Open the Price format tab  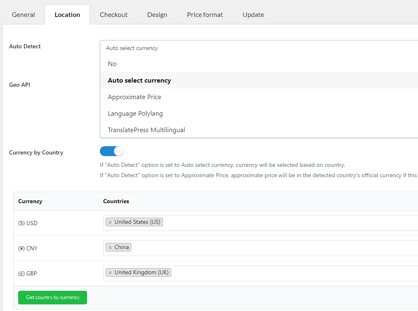[205, 15]
